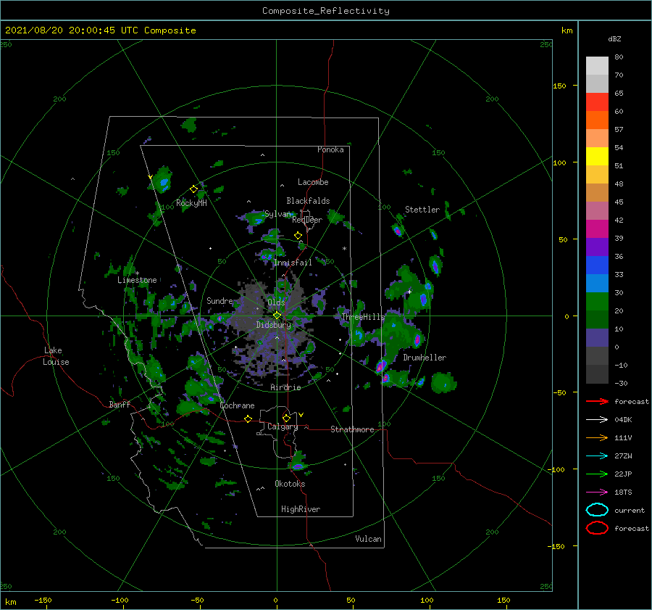
Task: Select the 33 dBZ blue color band
Action: [597, 265]
